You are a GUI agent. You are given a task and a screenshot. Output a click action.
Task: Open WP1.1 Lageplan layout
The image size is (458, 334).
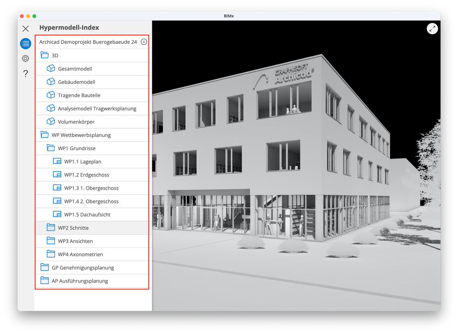83,162
